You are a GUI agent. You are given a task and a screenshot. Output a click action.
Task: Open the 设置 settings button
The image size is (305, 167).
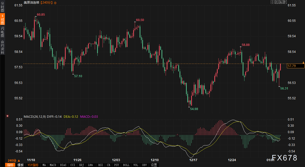coord(154,165)
